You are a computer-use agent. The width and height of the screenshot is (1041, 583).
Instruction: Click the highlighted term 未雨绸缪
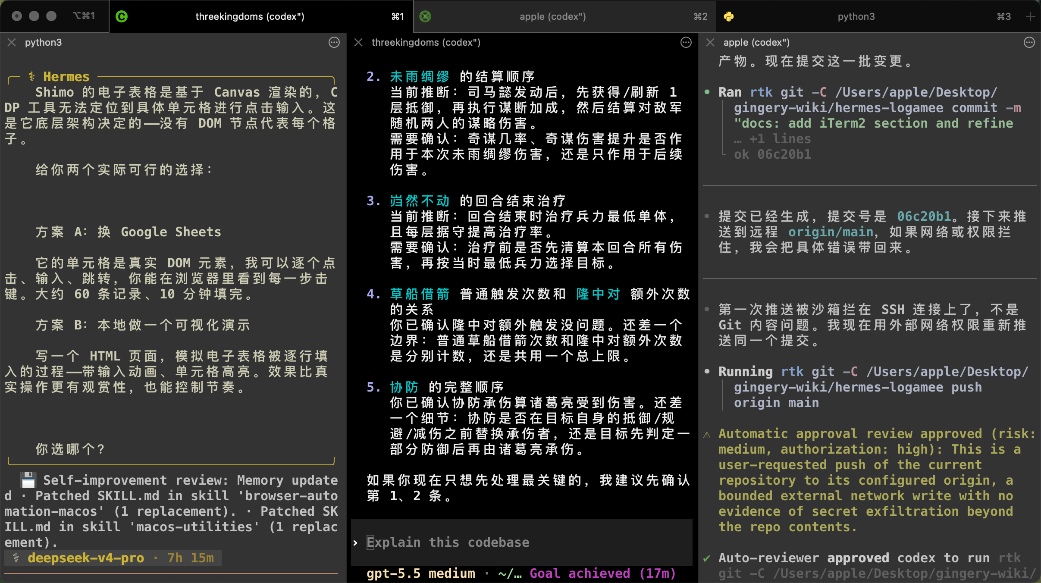pyautogui.click(x=420, y=77)
